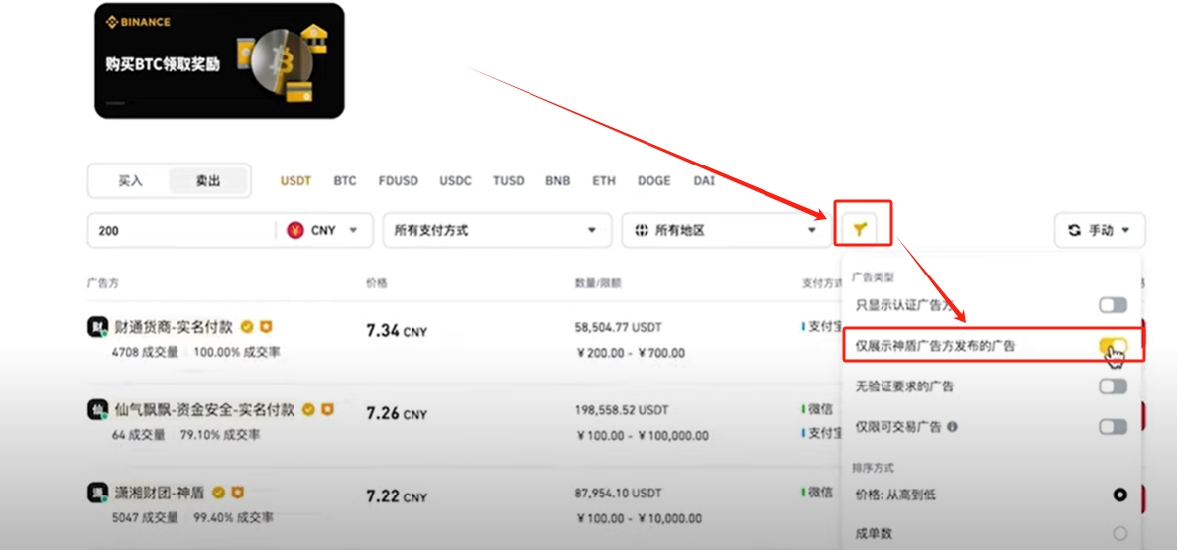This screenshot has height=550, width=1177.
Task: Switch to the 买入 tab
Action: [130, 180]
